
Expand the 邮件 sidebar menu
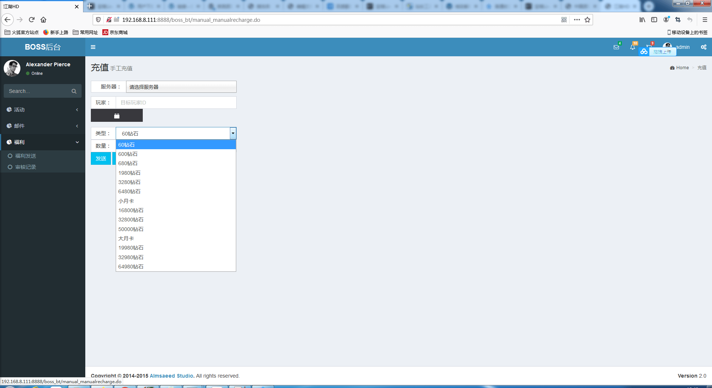pos(43,126)
